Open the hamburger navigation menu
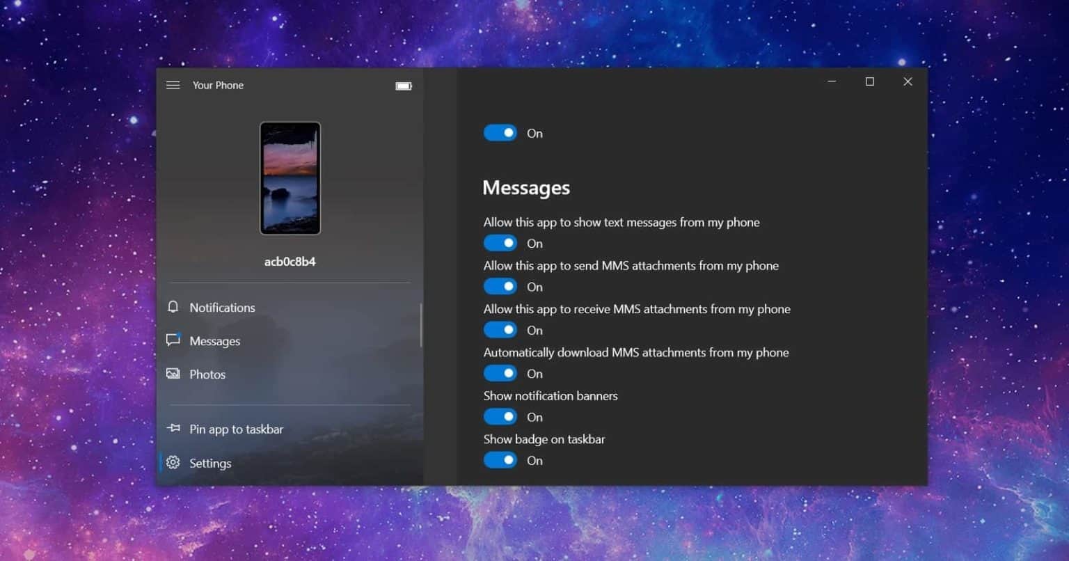The image size is (1069, 561). (173, 85)
